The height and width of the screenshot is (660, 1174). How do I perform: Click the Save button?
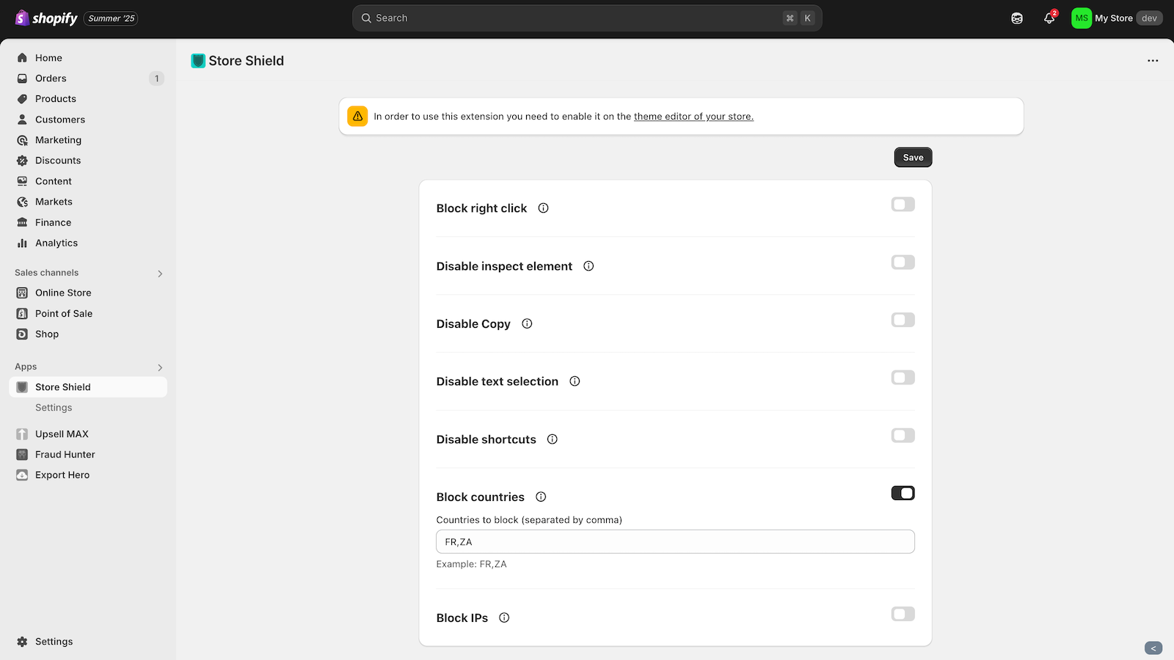coord(913,158)
